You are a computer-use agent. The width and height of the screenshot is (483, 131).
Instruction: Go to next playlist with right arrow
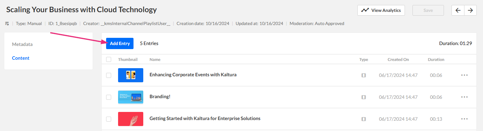coord(470,10)
